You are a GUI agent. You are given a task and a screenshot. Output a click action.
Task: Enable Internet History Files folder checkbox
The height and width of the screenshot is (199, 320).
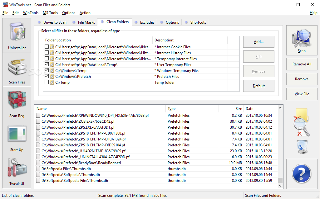(x=47, y=53)
